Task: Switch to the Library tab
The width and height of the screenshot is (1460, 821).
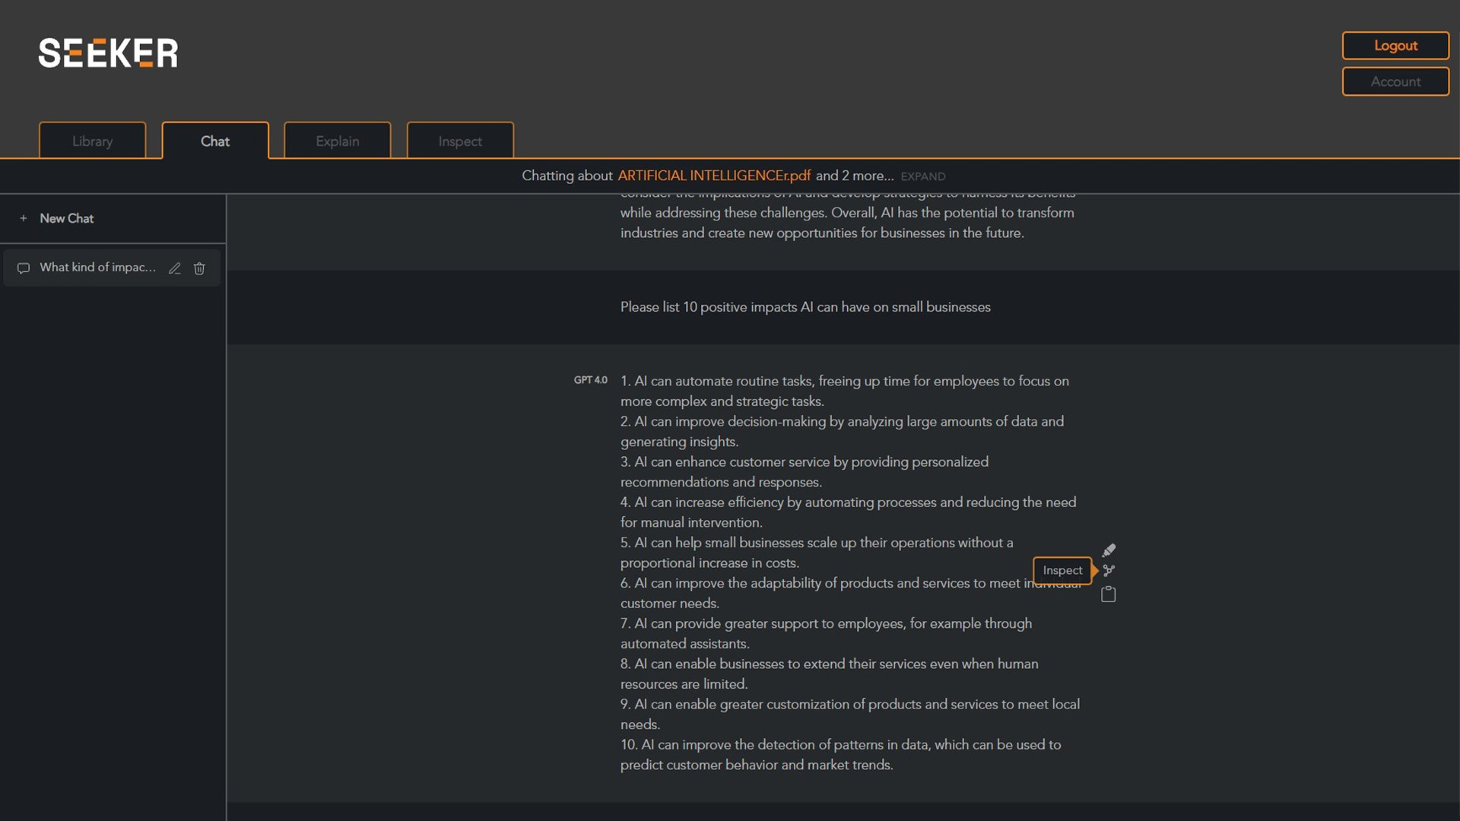Action: point(91,141)
